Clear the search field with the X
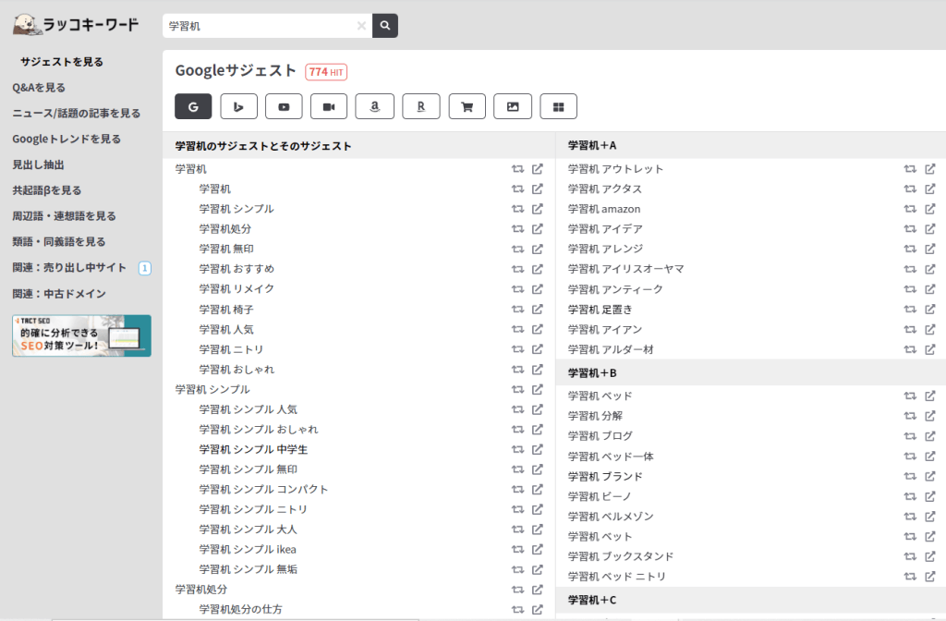 tap(361, 26)
